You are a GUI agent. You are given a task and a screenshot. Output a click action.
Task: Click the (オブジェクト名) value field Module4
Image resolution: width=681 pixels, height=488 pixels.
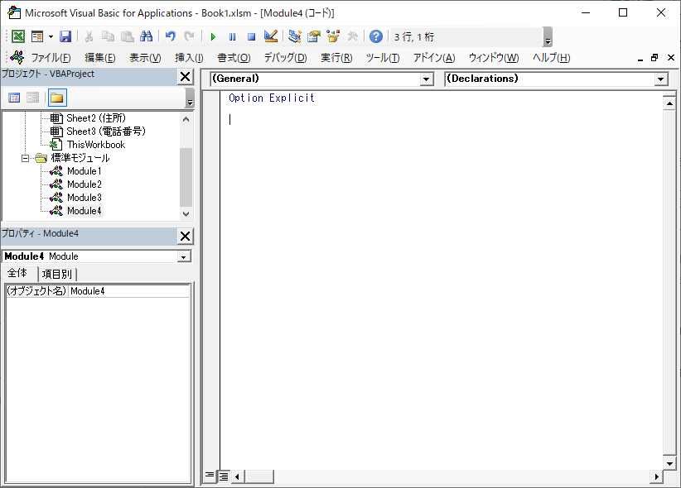coord(129,291)
